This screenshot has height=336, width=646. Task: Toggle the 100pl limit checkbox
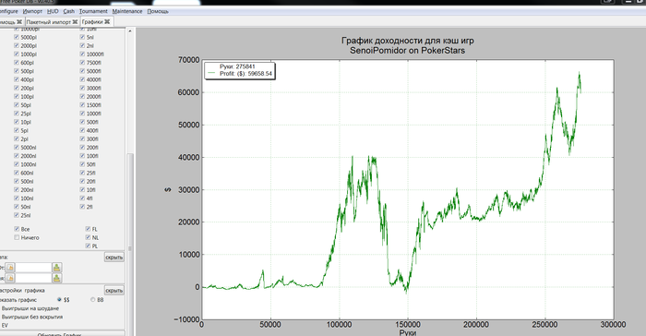click(17, 97)
